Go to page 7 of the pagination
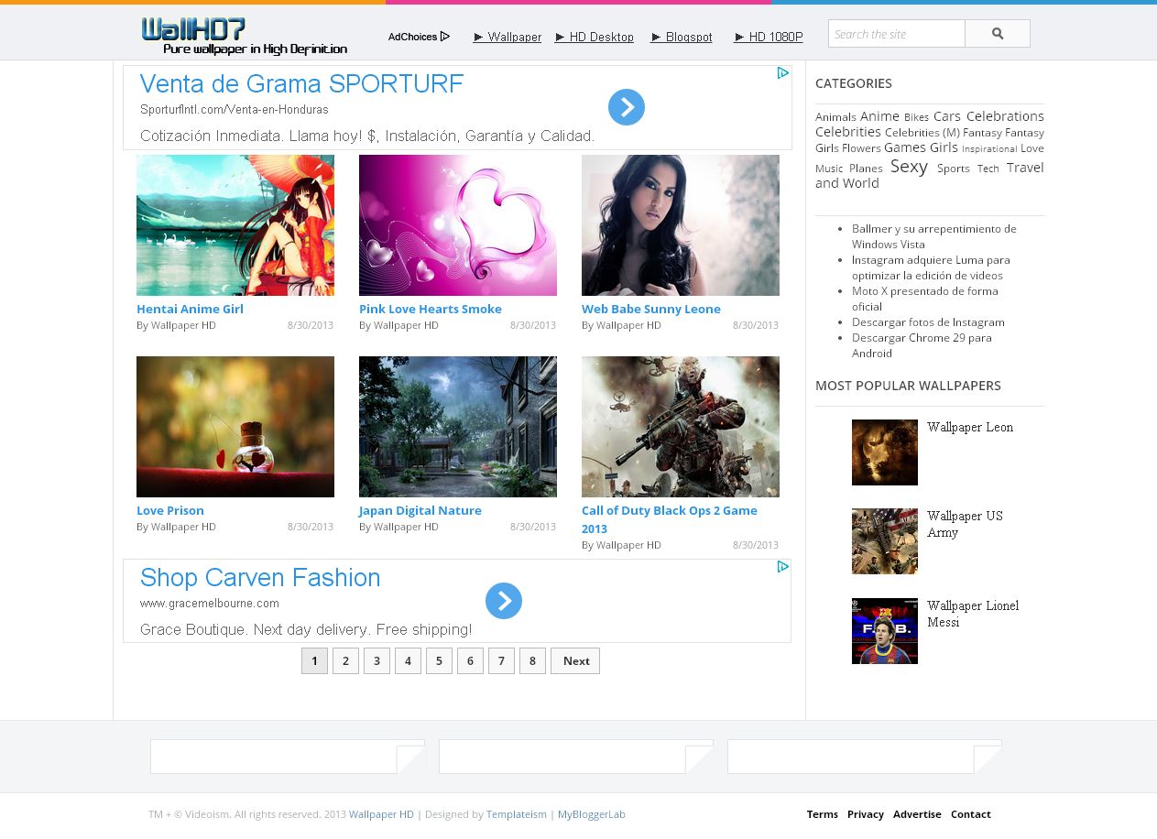This screenshot has width=1157, height=839. click(x=501, y=661)
